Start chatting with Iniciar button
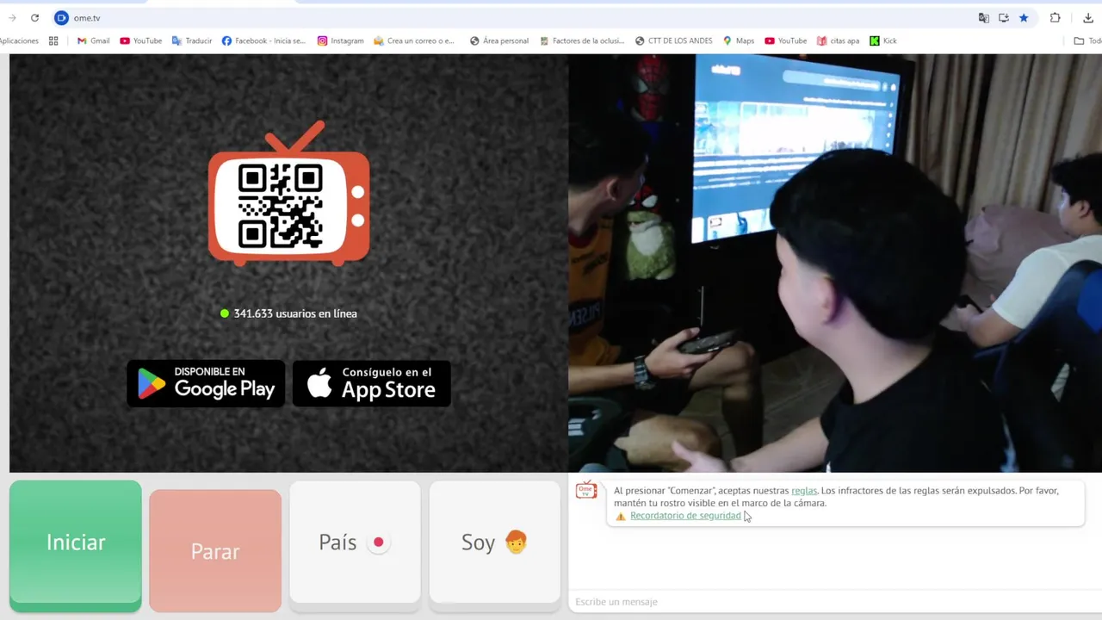The height and width of the screenshot is (620, 1102). pyautogui.click(x=76, y=546)
